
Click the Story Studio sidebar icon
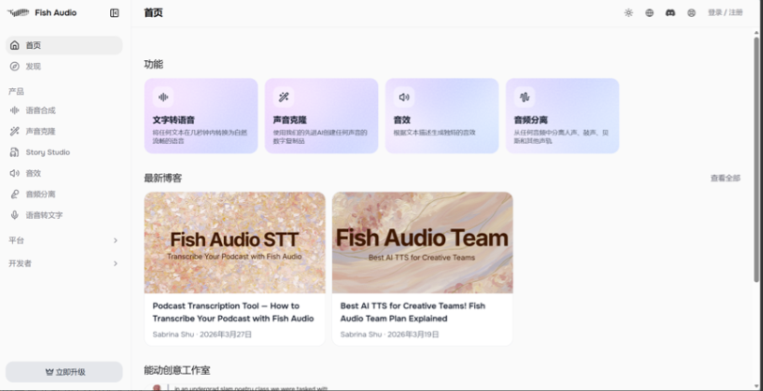coord(15,152)
